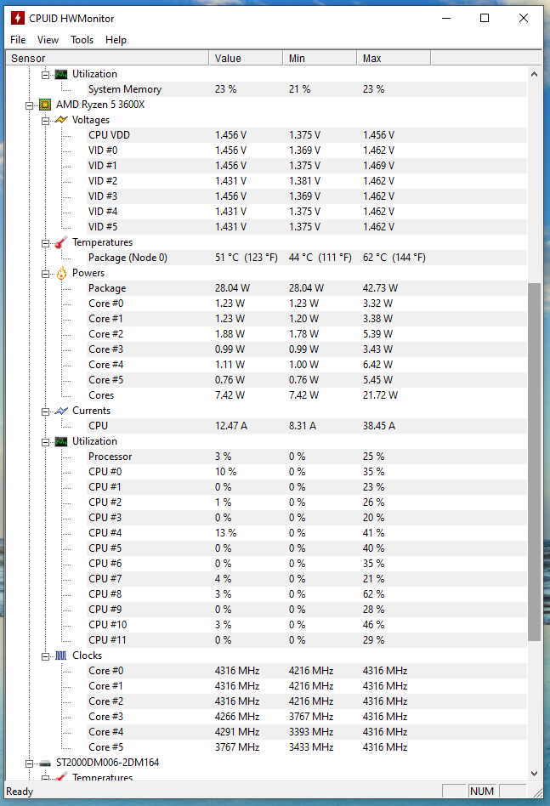Image resolution: width=550 pixels, height=806 pixels.
Task: Click the 1.469 V max value for VID #1
Action: (379, 166)
